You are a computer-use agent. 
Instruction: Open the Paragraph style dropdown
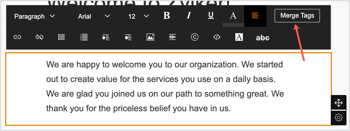34,17
